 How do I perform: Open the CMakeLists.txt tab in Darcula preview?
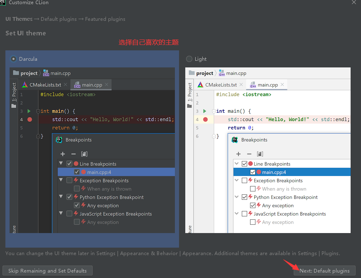(45, 85)
